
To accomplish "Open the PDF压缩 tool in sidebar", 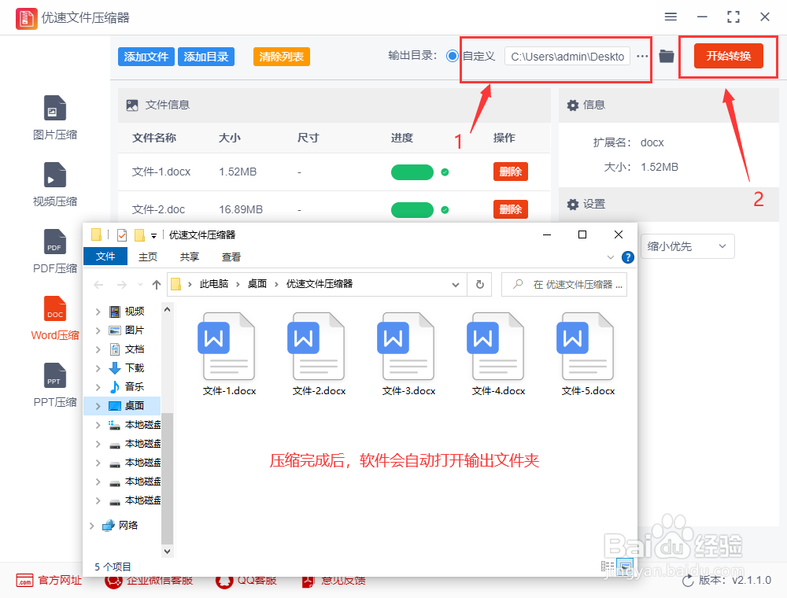I will tap(55, 251).
